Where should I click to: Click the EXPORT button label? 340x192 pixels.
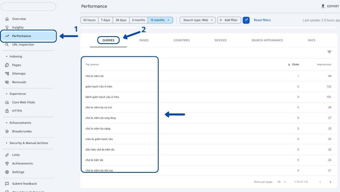pos(333,6)
